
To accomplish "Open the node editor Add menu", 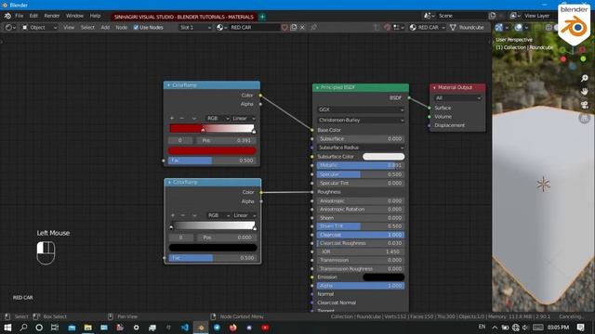I will click(105, 27).
